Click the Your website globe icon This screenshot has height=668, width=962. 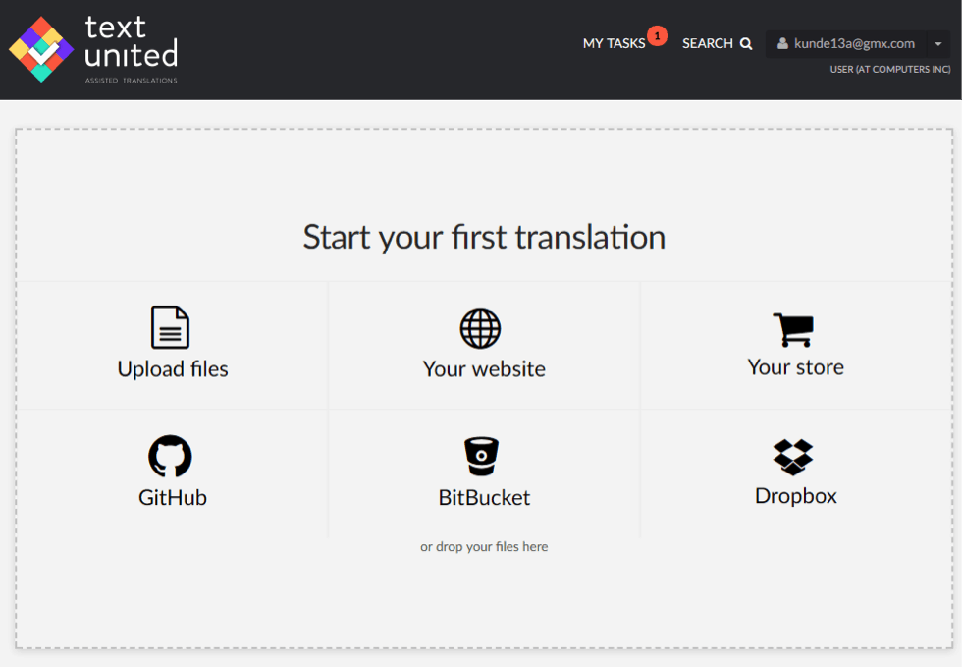(480, 328)
